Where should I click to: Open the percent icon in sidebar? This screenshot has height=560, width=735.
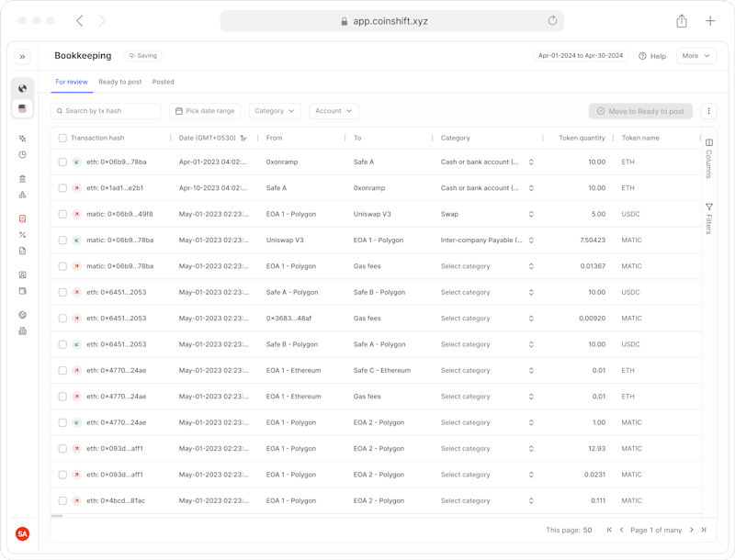(x=22, y=235)
